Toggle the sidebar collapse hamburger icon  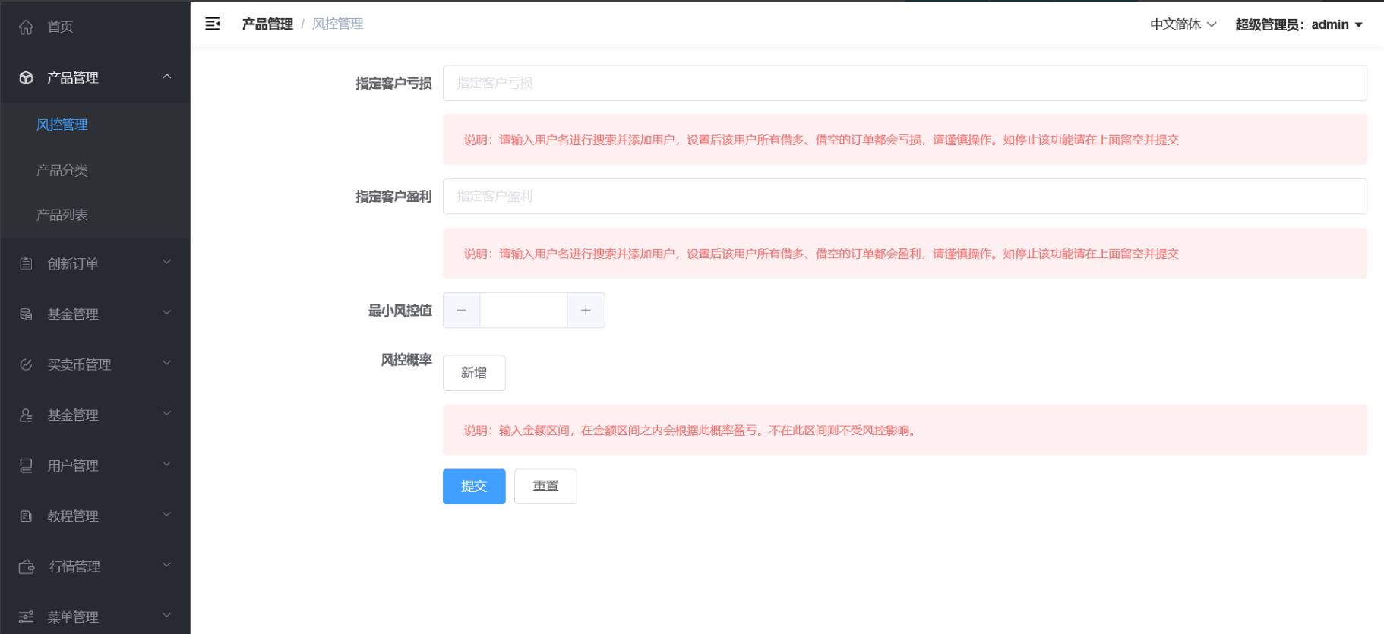tap(213, 24)
